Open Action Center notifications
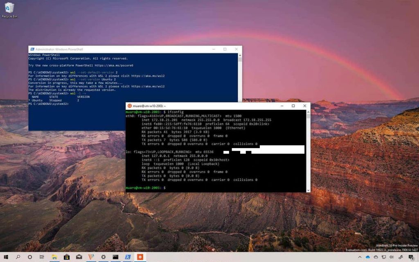This screenshot has height=262, width=419. [x=411, y=257]
